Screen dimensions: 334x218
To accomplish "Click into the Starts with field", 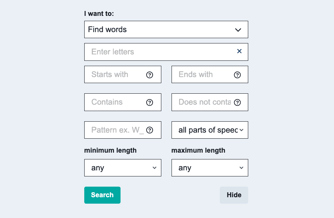I will click(x=115, y=74).
